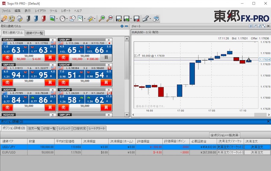The width and height of the screenshot is (271, 171).
Task: Open dropdown arrow next to line graph icon
Action: [85, 19]
